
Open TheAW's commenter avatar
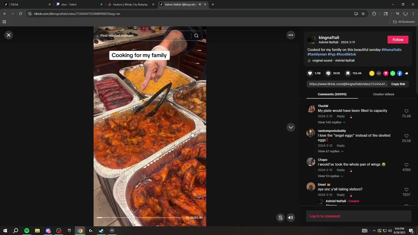tap(311, 109)
